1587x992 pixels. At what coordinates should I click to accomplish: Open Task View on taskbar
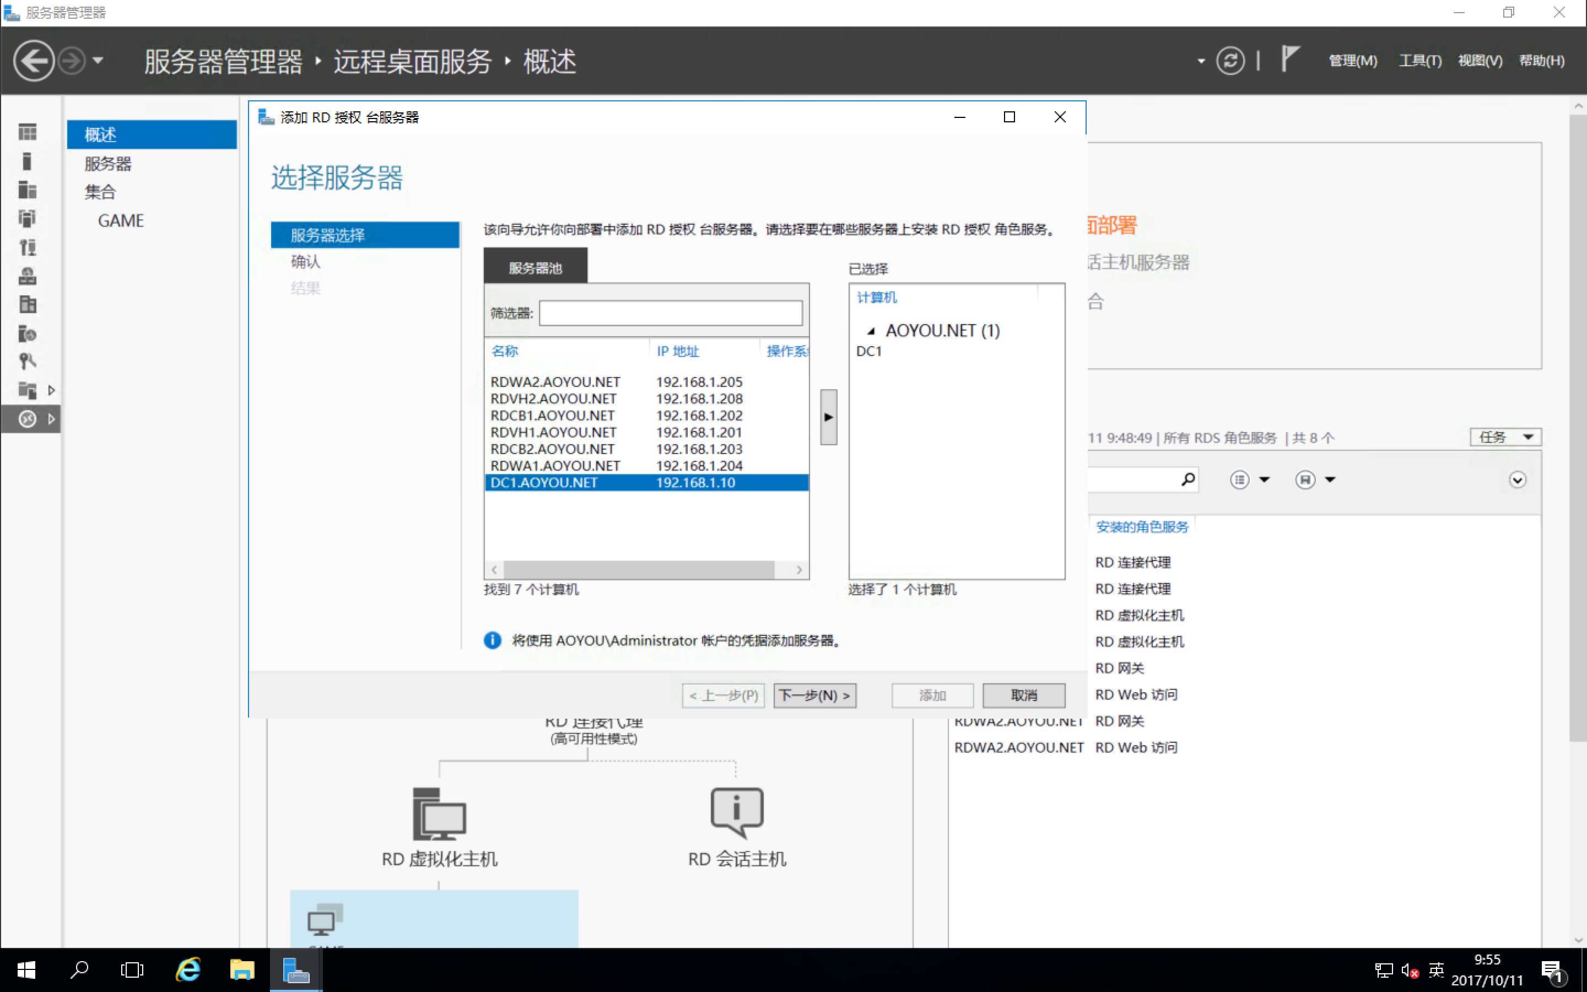[x=132, y=970]
